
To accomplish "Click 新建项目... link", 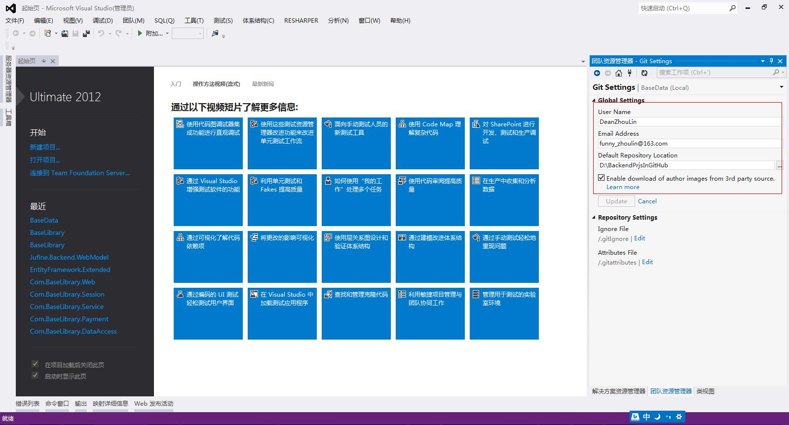I will [x=45, y=147].
